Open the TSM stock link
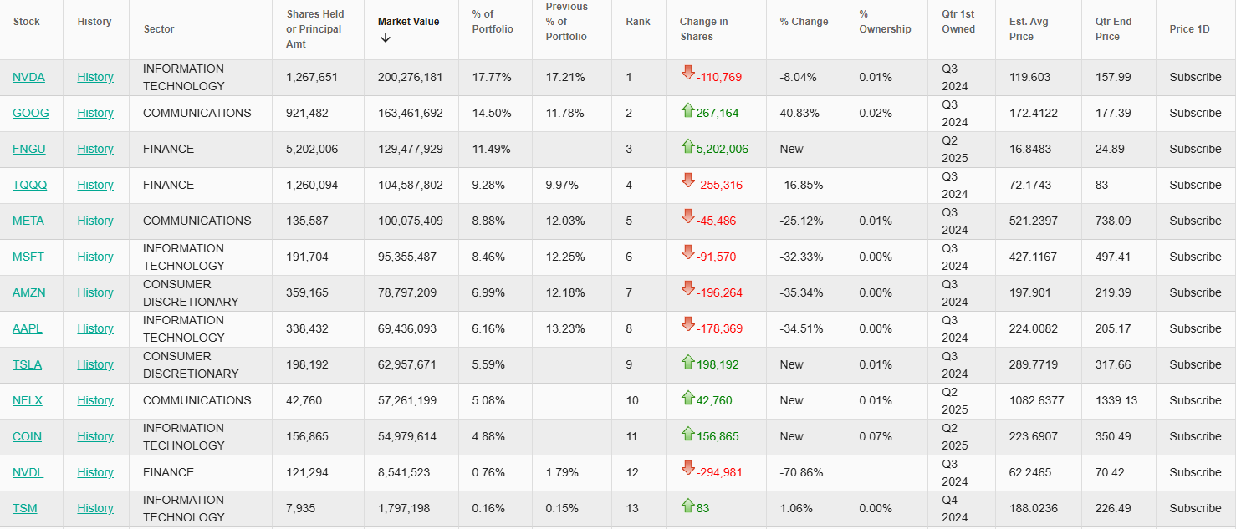The width and height of the screenshot is (1236, 529). pyautogui.click(x=25, y=508)
